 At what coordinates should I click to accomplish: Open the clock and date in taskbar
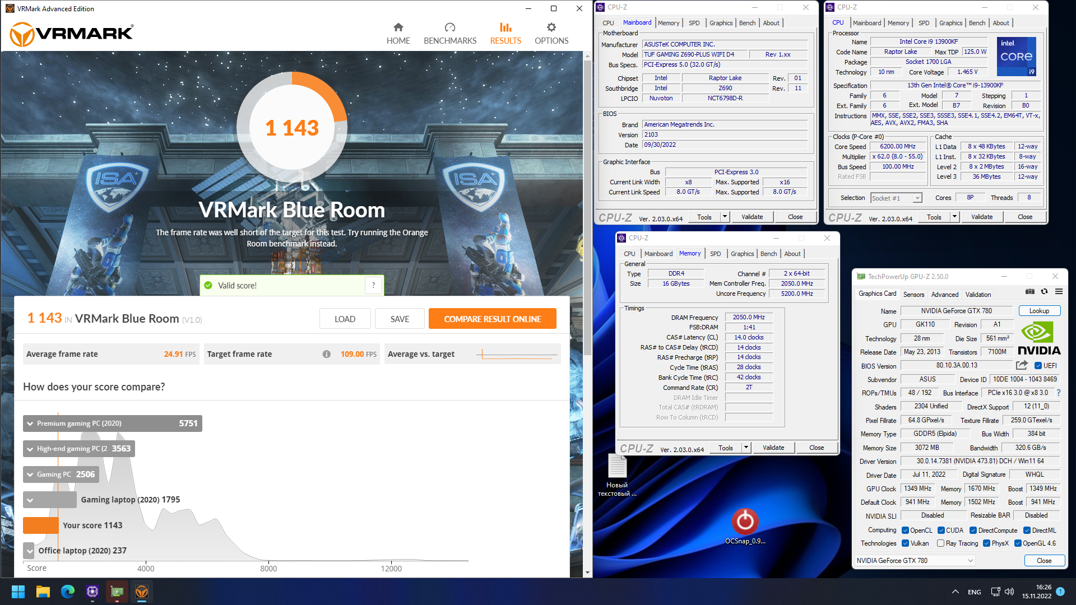(1036, 592)
